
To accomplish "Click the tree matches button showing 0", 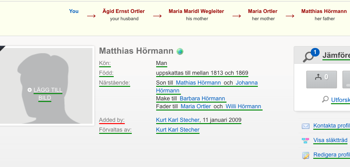I will [x=321, y=79].
